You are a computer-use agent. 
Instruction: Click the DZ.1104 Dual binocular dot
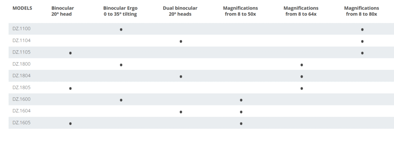pyautogui.click(x=181, y=41)
